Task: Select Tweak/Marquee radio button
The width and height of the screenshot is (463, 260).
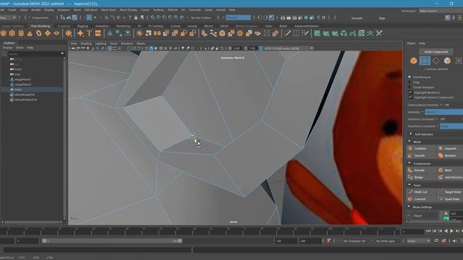Action: (409, 87)
